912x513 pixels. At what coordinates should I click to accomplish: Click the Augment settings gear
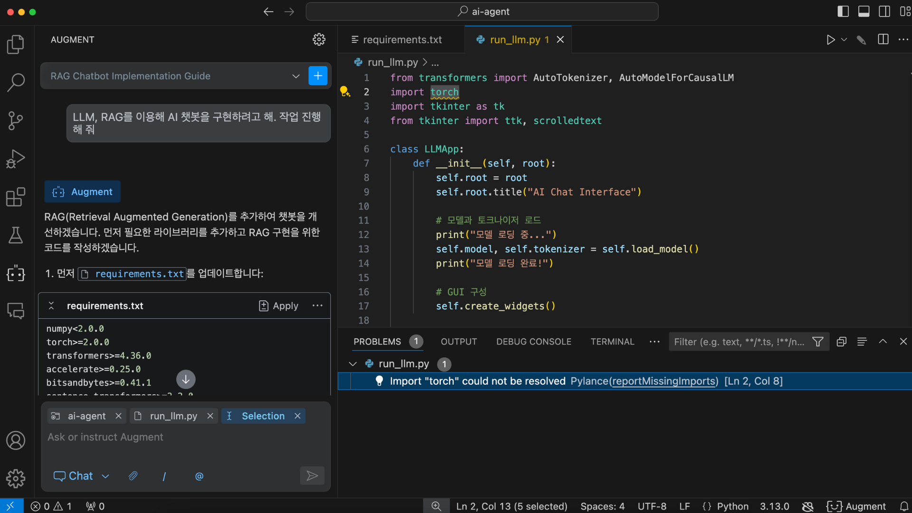click(x=319, y=39)
